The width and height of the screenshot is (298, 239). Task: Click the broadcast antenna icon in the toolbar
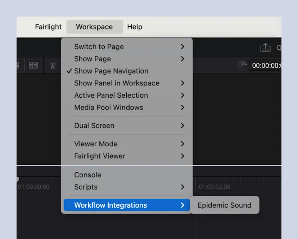(53, 65)
